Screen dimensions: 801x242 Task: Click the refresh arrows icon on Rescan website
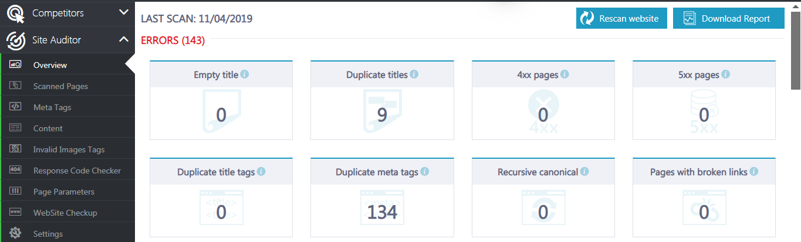click(x=587, y=18)
